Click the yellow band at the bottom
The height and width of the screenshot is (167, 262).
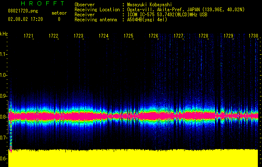coord(133,158)
